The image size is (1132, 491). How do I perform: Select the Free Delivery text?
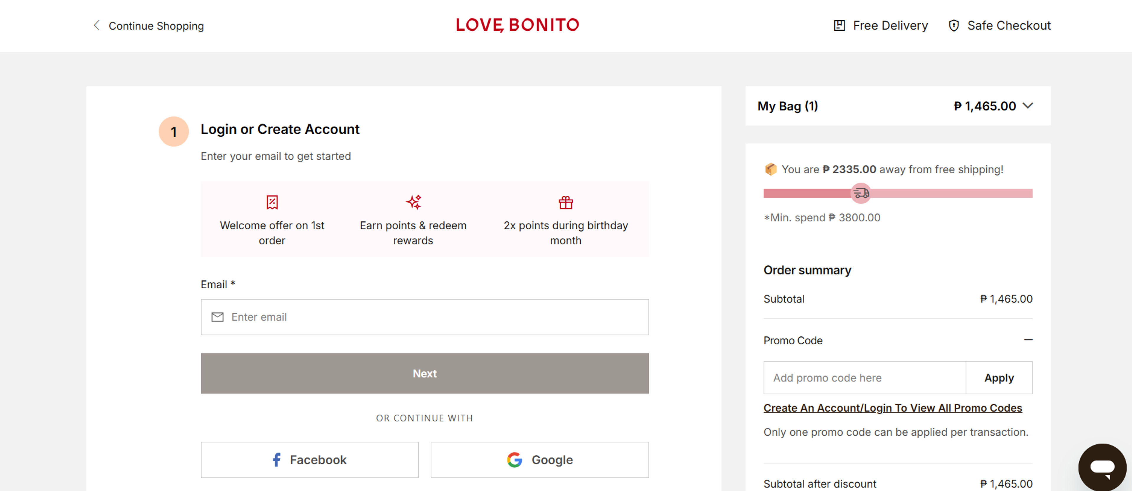(890, 25)
